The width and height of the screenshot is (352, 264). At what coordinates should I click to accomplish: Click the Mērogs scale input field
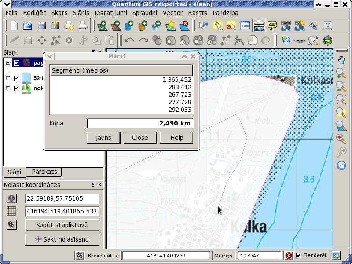click(x=259, y=256)
